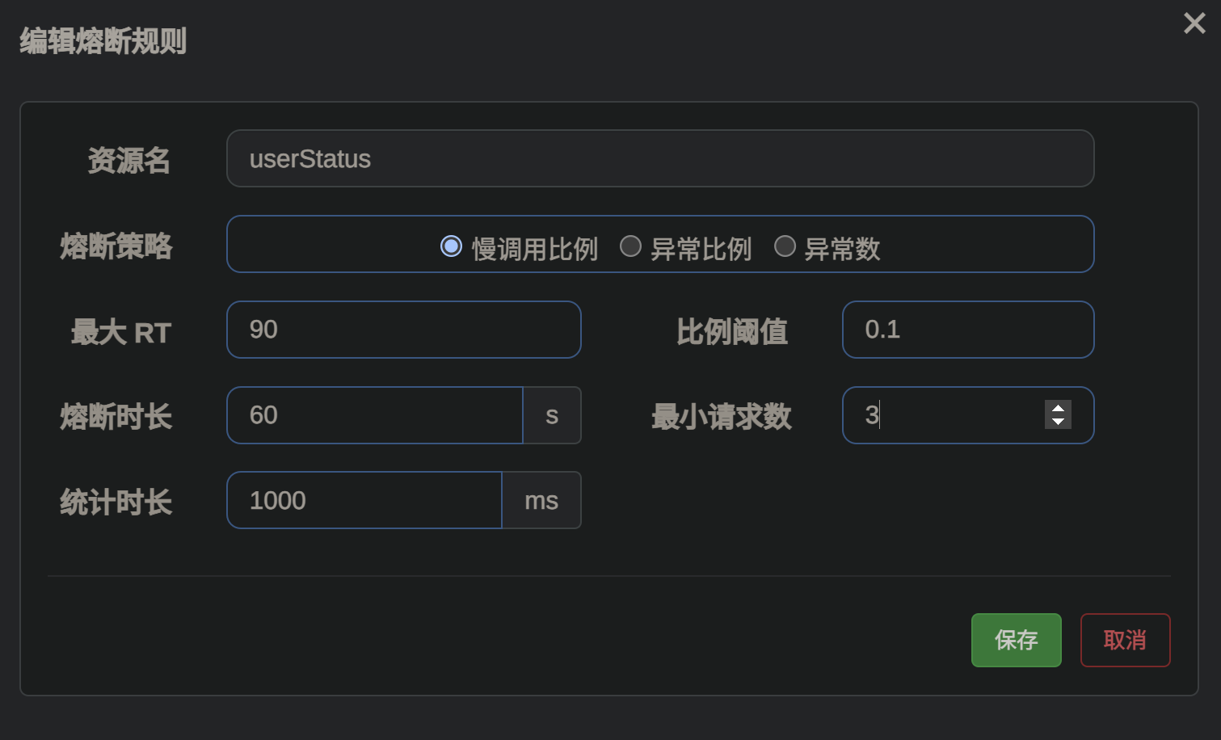This screenshot has height=740, width=1221.
Task: Click the 比例阈值 label text
Action: 732,331
